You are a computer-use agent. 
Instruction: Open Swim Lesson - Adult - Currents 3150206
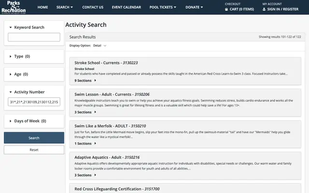pyautogui.click(x=112, y=95)
